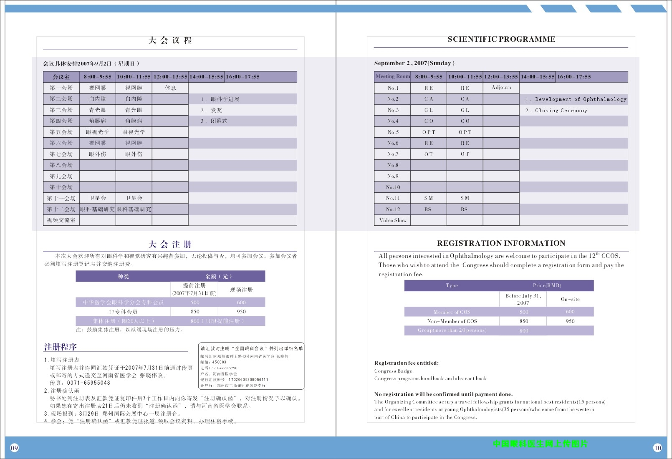The image size is (672, 459).
Task: Click the page number 10 badge
Action: pyautogui.click(x=657, y=448)
